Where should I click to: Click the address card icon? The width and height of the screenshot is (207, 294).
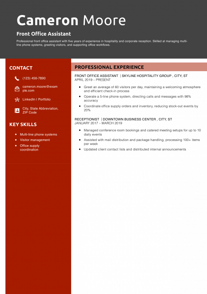tap(17, 111)
